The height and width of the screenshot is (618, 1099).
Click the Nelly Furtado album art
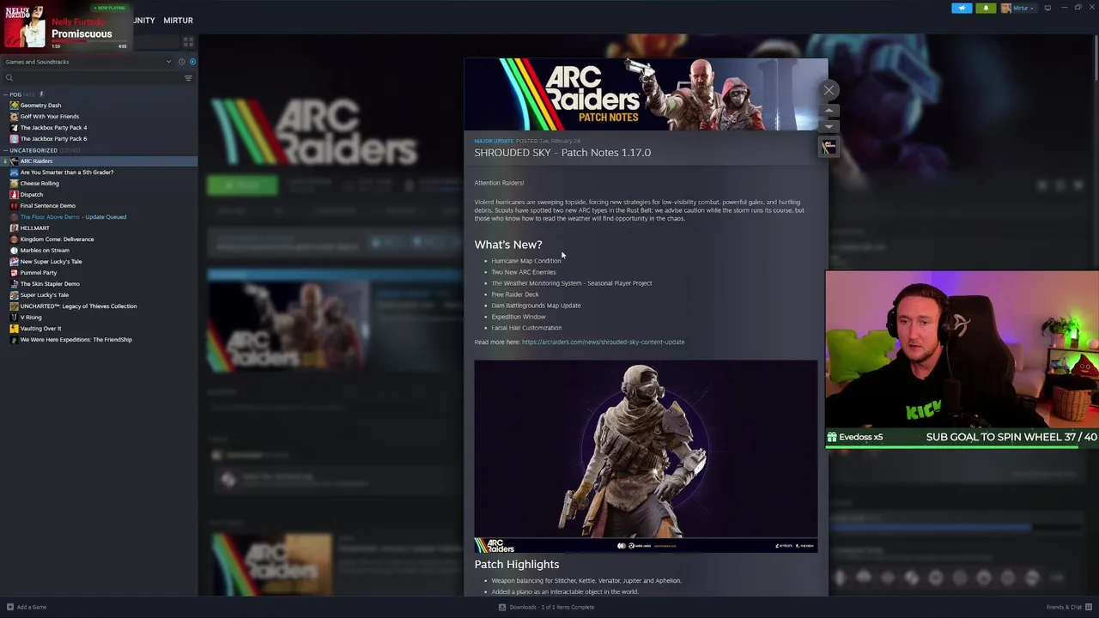pyautogui.click(x=25, y=26)
